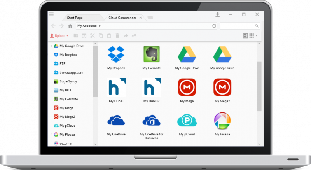
Task: Go forward with the right arrow
Action: [x=62, y=26]
